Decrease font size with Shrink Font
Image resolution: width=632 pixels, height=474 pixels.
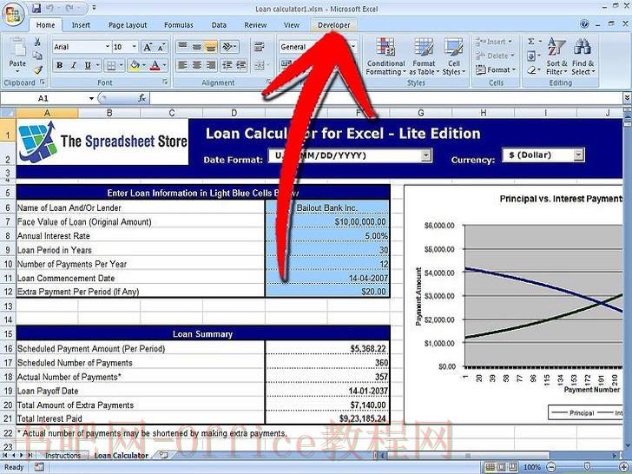(x=161, y=47)
